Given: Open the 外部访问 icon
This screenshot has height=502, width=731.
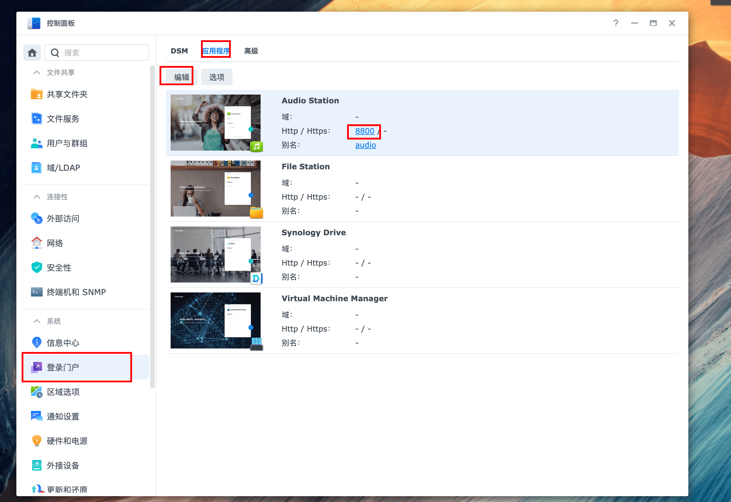Looking at the screenshot, I should (x=37, y=218).
